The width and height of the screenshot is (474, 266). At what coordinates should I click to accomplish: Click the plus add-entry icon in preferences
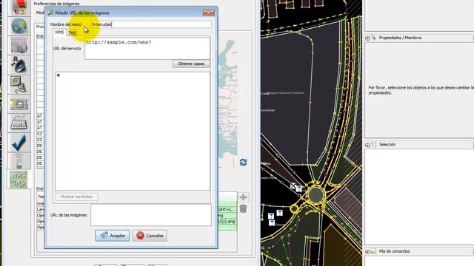pyautogui.click(x=244, y=197)
